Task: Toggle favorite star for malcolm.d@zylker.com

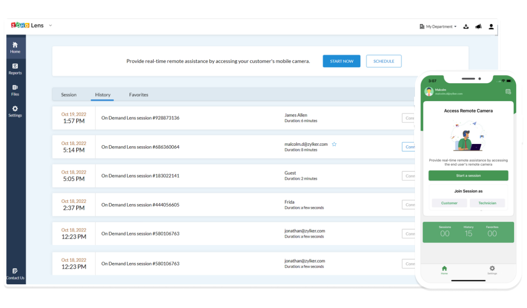Action: (x=334, y=144)
